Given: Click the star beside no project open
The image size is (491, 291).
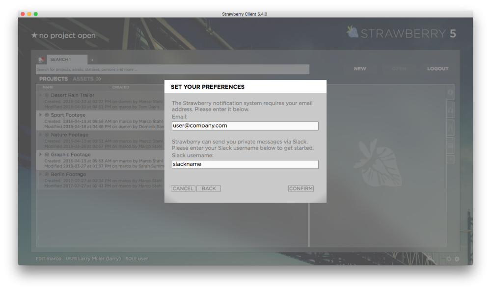Looking at the screenshot, I should (34, 35).
